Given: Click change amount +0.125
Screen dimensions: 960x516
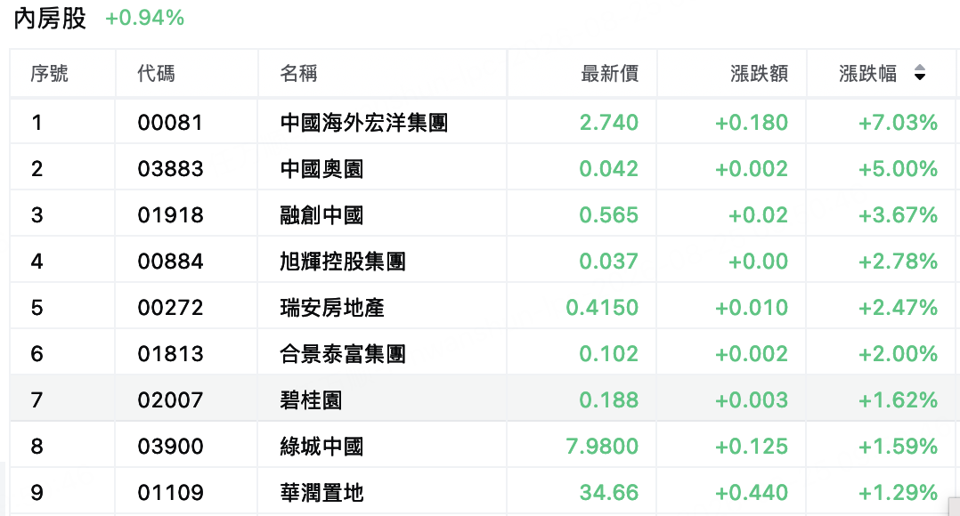Looking at the screenshot, I should pos(752,447).
